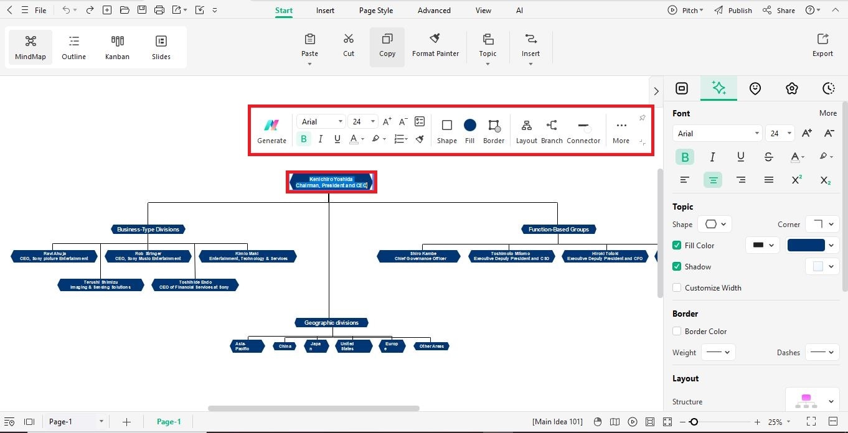The height and width of the screenshot is (433, 848).
Task: Click the light Shadow color swatch
Action: coord(817,266)
